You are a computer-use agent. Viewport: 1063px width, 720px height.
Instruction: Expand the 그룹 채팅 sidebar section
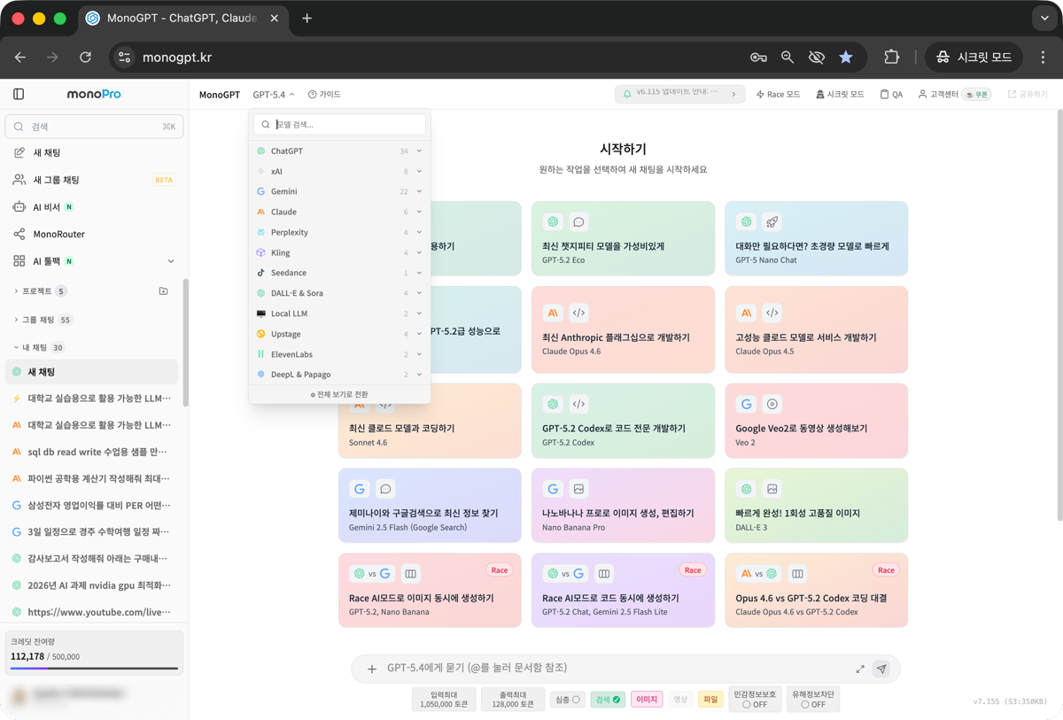(42, 320)
